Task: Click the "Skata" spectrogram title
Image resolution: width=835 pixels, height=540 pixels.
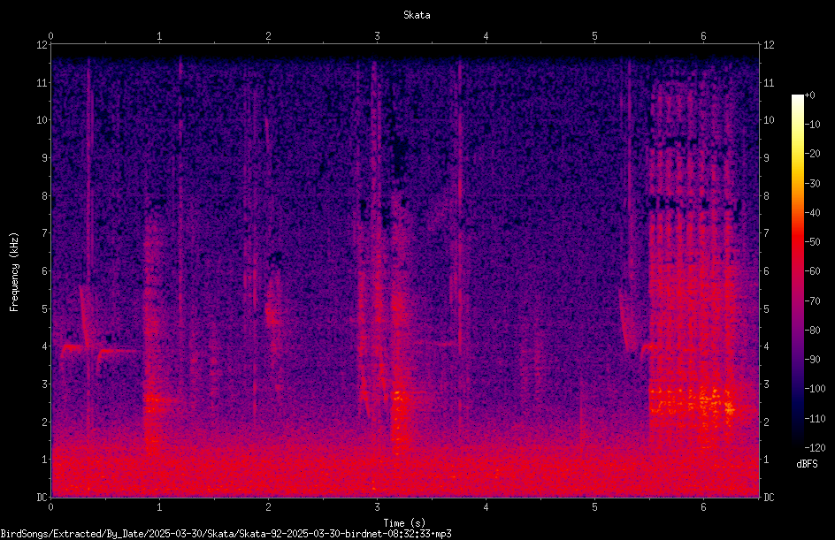Action: tap(417, 15)
